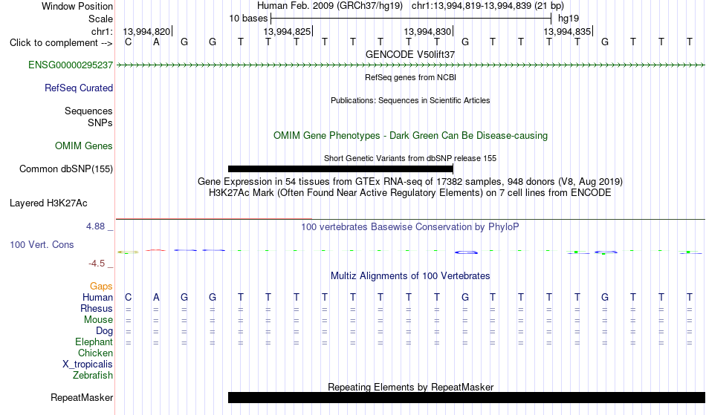Click the SNPs track label
Viewport: 706px width, 415px height.
click(x=100, y=123)
